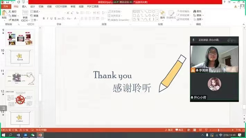This screenshot has height=138, width=246.
Task: Toggle the Notes pane in the status bar
Action: tap(169, 130)
